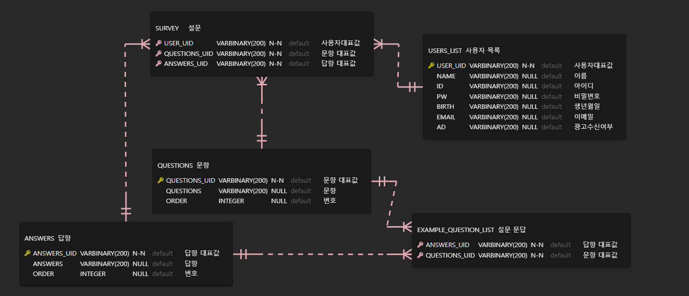The height and width of the screenshot is (296, 689).
Task: Click the key icon on EXAMPLE_QUESTION_LIST ANSWERS_UID
Action: pos(420,245)
